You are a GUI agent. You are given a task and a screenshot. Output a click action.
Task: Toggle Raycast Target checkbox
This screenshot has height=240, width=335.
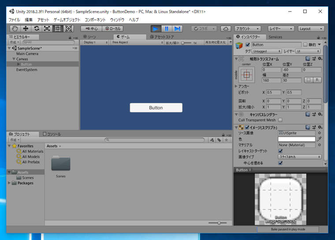coord(280,151)
